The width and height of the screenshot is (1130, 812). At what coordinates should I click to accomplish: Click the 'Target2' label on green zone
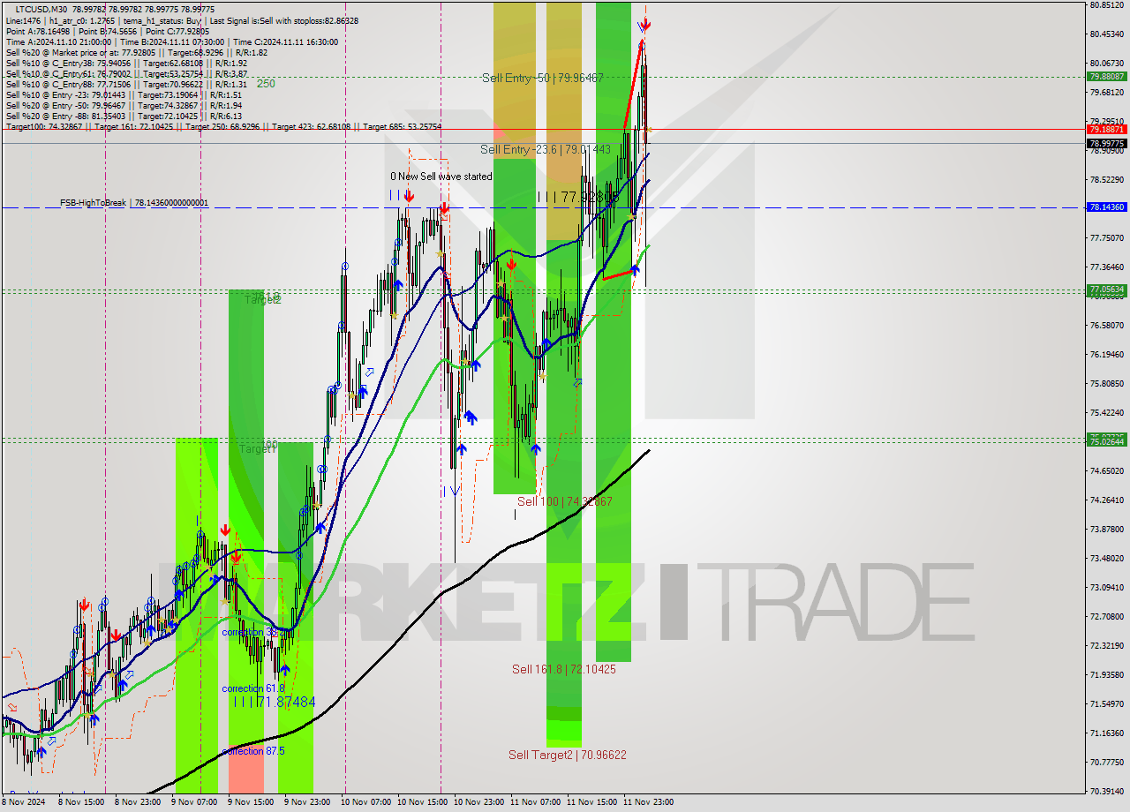click(262, 300)
